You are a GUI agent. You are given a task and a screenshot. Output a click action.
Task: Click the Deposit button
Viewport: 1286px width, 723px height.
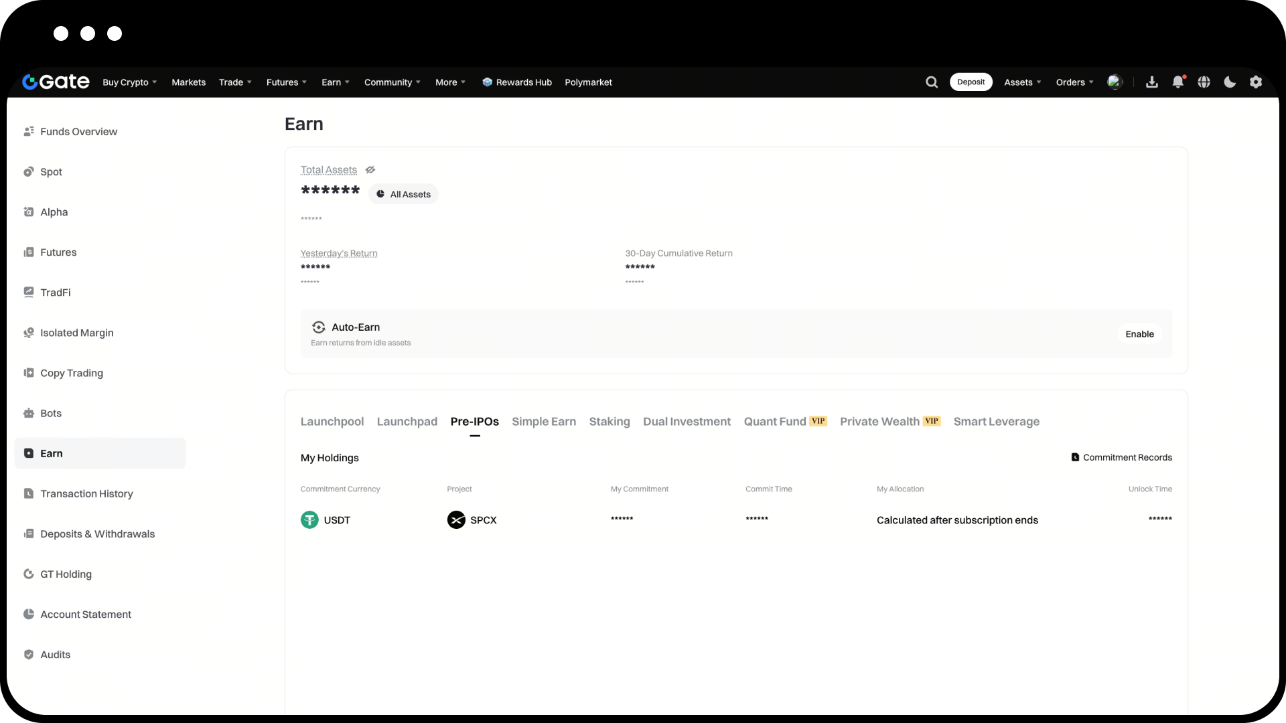pyautogui.click(x=971, y=82)
